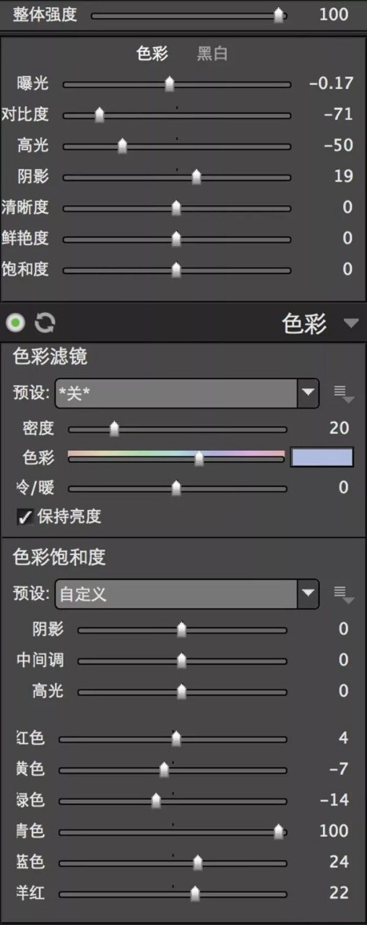Screen dimensions: 367x925
Task: Click the rainbow 色彩 hue slider handle
Action: click(x=199, y=458)
